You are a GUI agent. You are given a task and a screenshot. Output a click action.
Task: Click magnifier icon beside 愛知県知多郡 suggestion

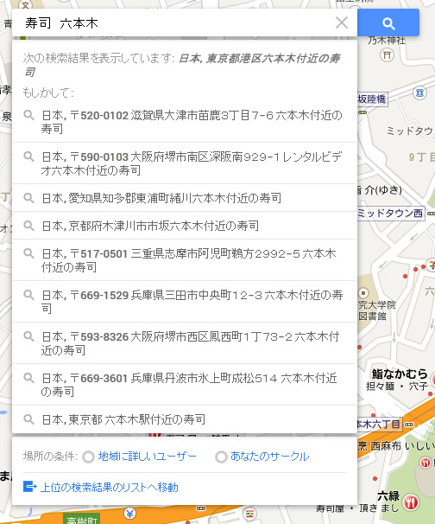28,198
